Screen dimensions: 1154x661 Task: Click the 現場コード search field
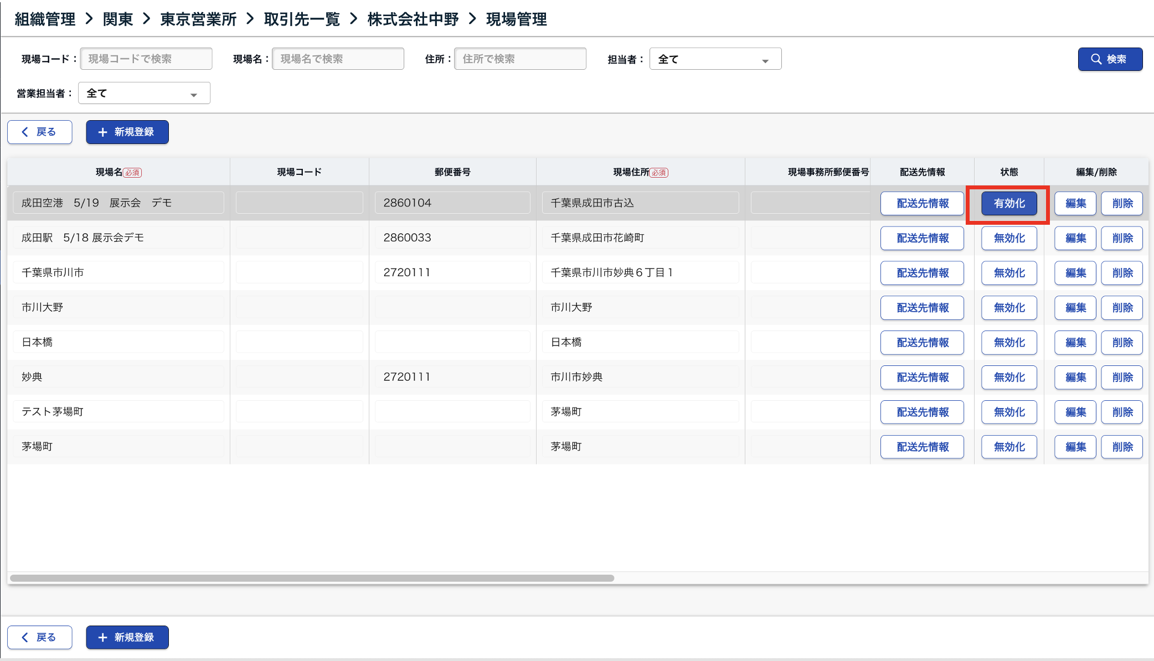(x=146, y=59)
